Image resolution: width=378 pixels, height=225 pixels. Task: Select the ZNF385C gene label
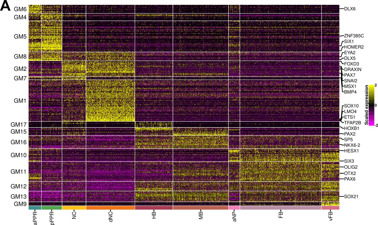(x=354, y=36)
